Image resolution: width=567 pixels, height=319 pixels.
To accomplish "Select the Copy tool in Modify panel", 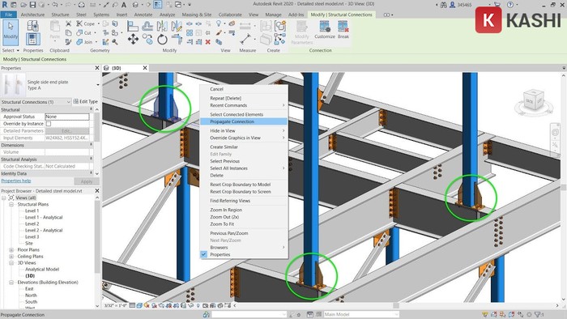I will tap(147, 39).
